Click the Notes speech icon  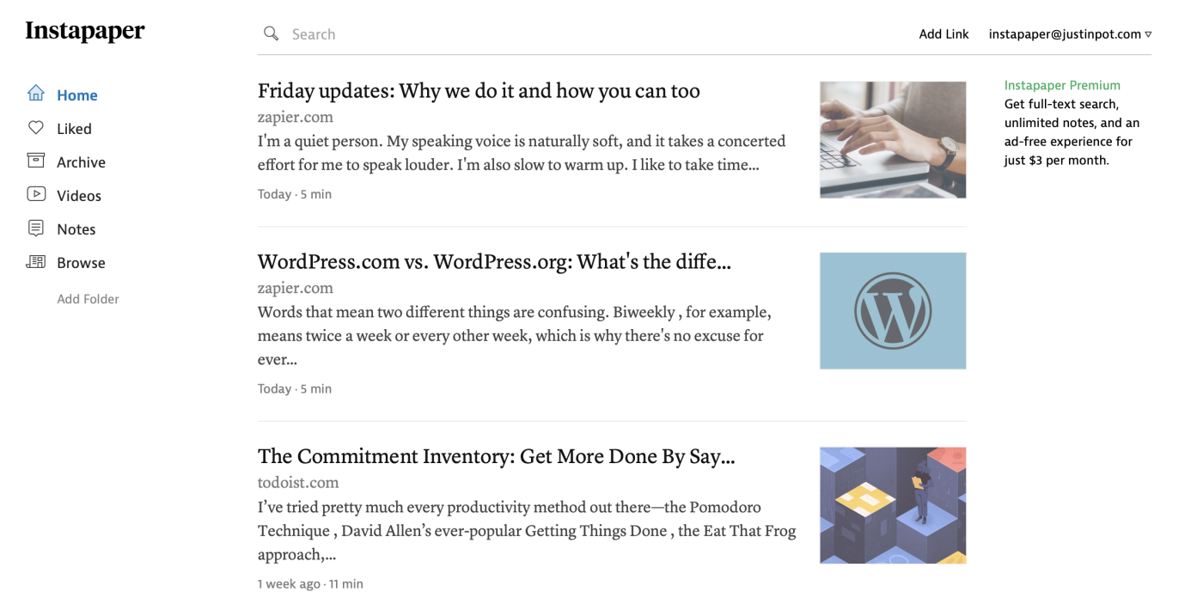36,228
